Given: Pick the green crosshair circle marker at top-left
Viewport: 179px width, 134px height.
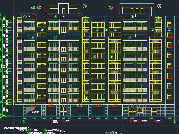Looking at the screenshot, I should point(33,8).
